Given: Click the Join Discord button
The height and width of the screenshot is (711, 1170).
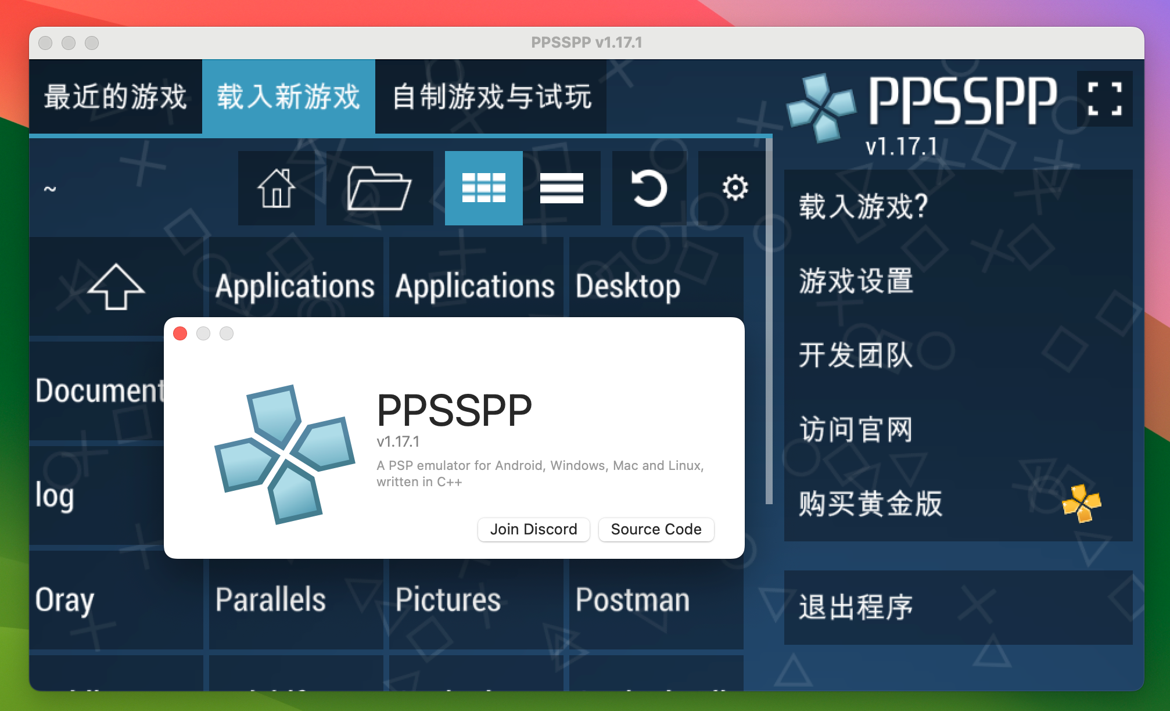Looking at the screenshot, I should pyautogui.click(x=533, y=529).
